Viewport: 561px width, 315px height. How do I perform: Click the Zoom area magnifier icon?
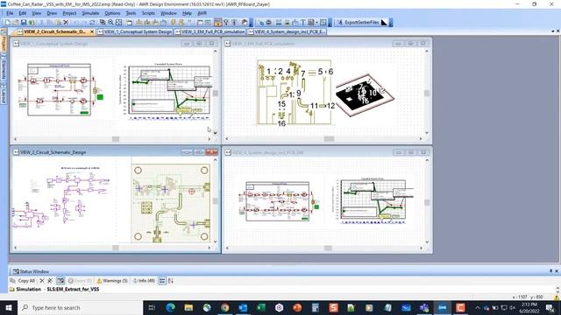pyautogui.click(x=103, y=22)
